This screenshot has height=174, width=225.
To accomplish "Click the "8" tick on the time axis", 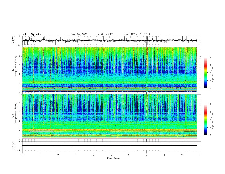I will click(164, 155).
